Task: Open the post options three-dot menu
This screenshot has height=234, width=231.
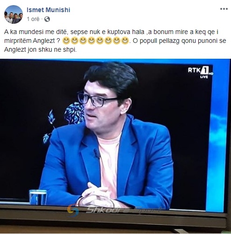Action: [x=224, y=9]
